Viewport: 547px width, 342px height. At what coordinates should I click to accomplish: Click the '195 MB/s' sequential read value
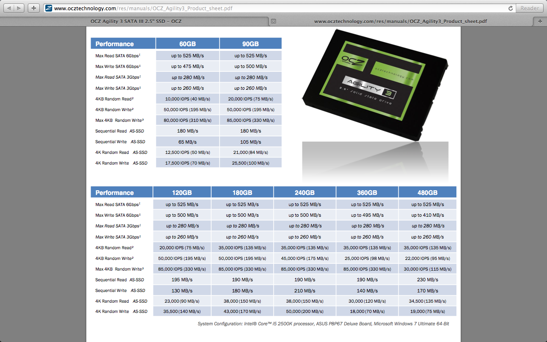182,280
